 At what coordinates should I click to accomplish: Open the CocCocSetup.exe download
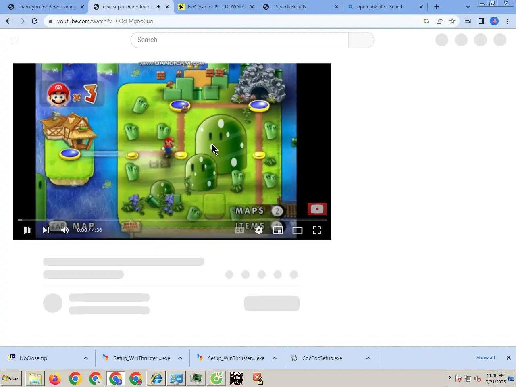(x=322, y=358)
